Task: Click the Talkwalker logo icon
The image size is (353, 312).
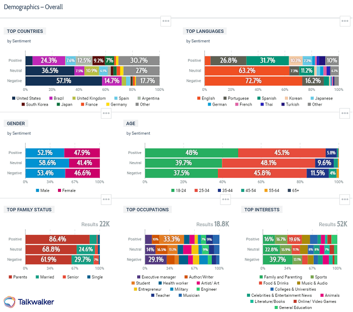Action: tap(10, 302)
